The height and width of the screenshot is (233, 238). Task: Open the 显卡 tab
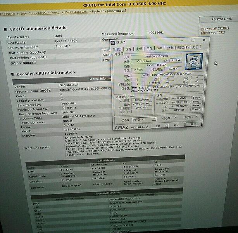point(170,48)
